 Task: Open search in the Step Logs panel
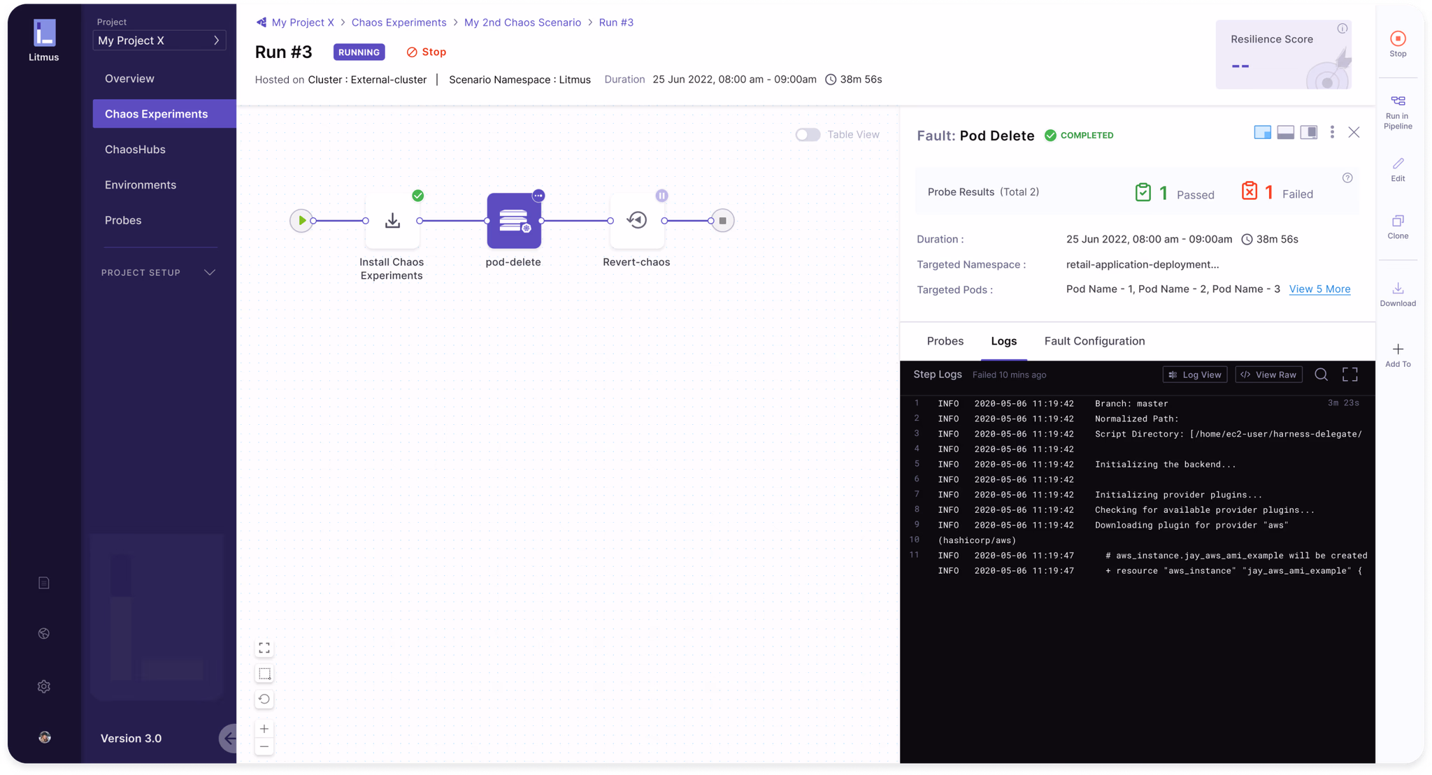coord(1322,375)
